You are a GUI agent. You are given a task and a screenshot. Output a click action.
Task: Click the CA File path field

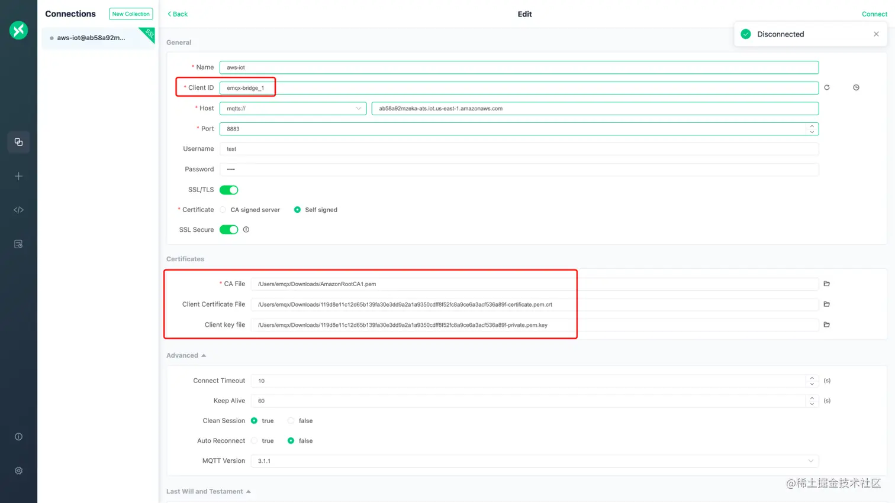(x=535, y=284)
